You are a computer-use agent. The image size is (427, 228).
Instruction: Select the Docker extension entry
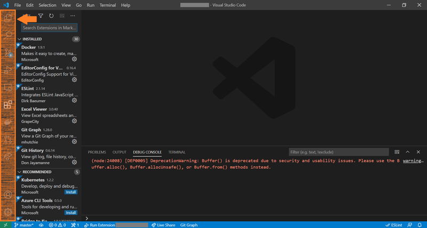[x=49, y=53]
